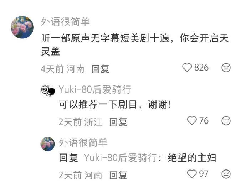246x188 pixels.
Task: Select the comment text about 原声无字幕短美剧
Action: (135, 45)
